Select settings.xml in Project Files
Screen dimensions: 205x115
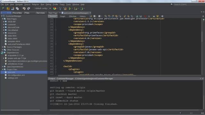(x=13, y=78)
